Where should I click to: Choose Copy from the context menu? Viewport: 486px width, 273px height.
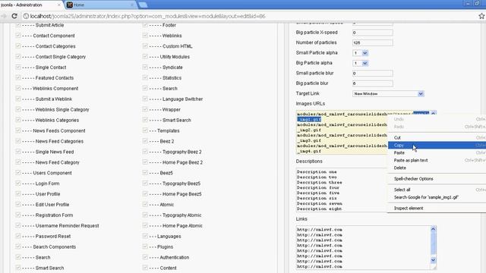(x=437, y=145)
